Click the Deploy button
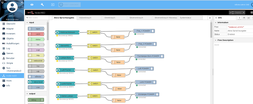 coord(235,13)
